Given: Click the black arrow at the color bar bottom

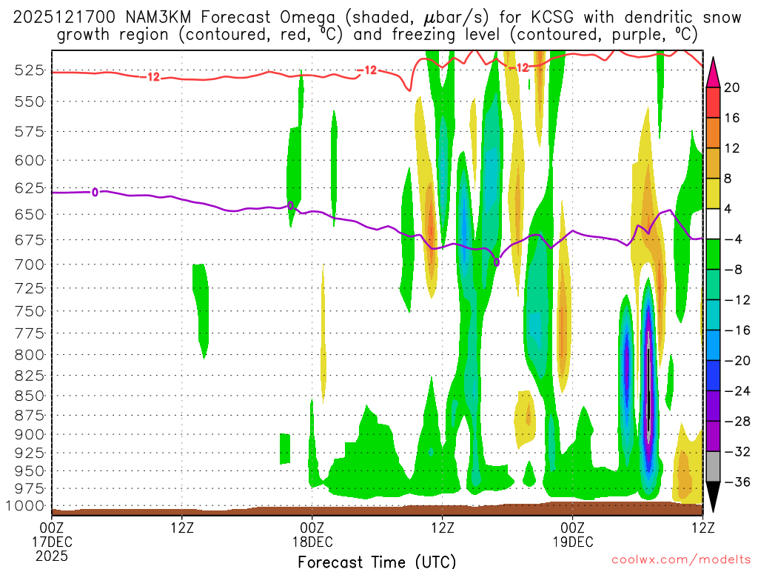Looking at the screenshot, I should [713, 497].
